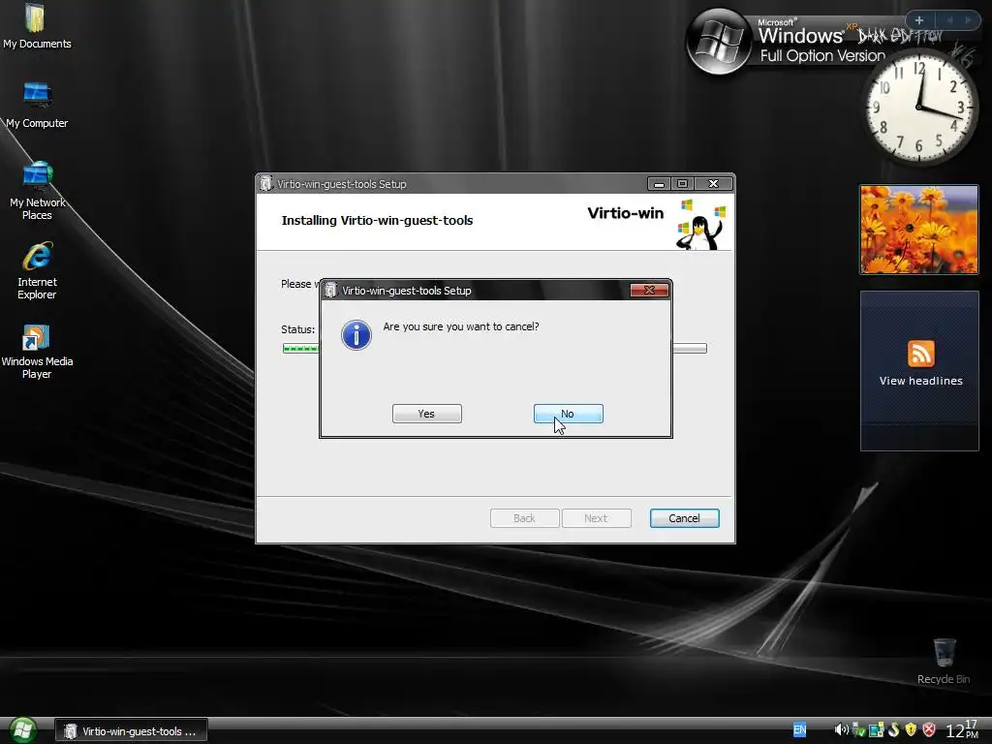Click the orange flowers slideshow gadget
Image resolution: width=992 pixels, height=744 pixels.
pyautogui.click(x=918, y=230)
